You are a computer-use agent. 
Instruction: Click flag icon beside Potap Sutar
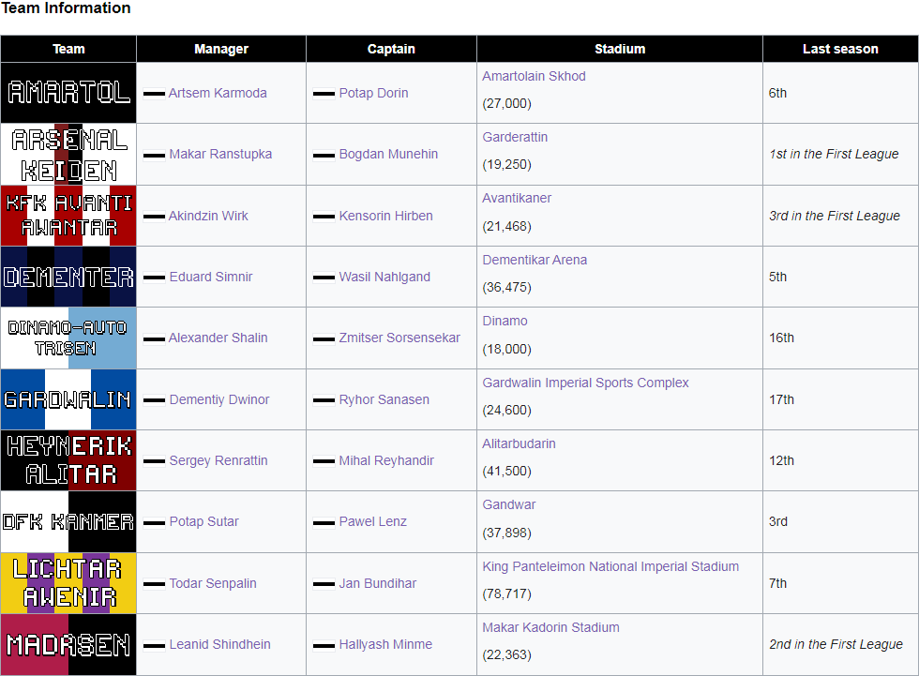[x=154, y=522]
